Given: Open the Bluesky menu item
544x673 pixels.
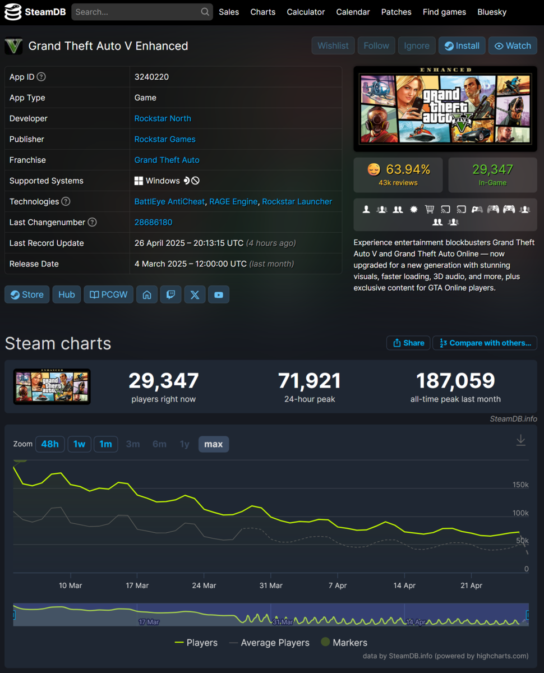Looking at the screenshot, I should tap(492, 12).
